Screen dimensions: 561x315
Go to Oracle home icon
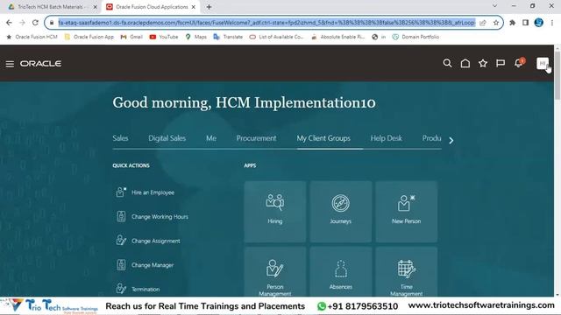tap(465, 63)
